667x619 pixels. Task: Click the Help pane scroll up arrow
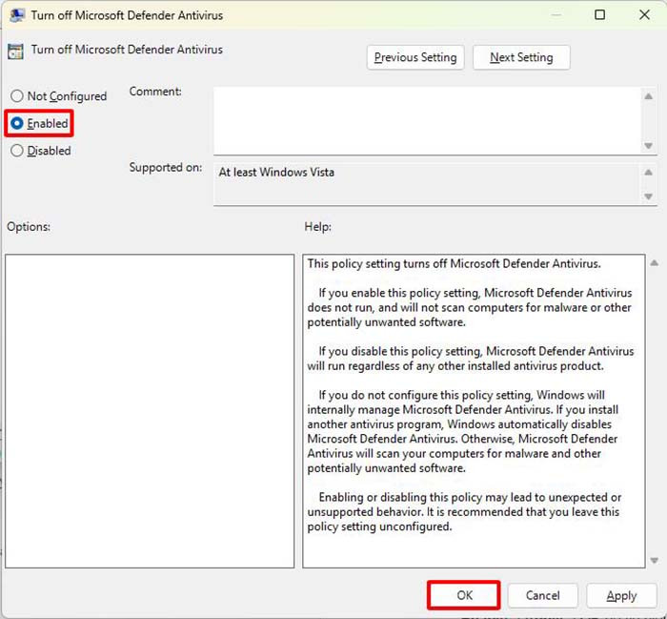pyautogui.click(x=654, y=263)
